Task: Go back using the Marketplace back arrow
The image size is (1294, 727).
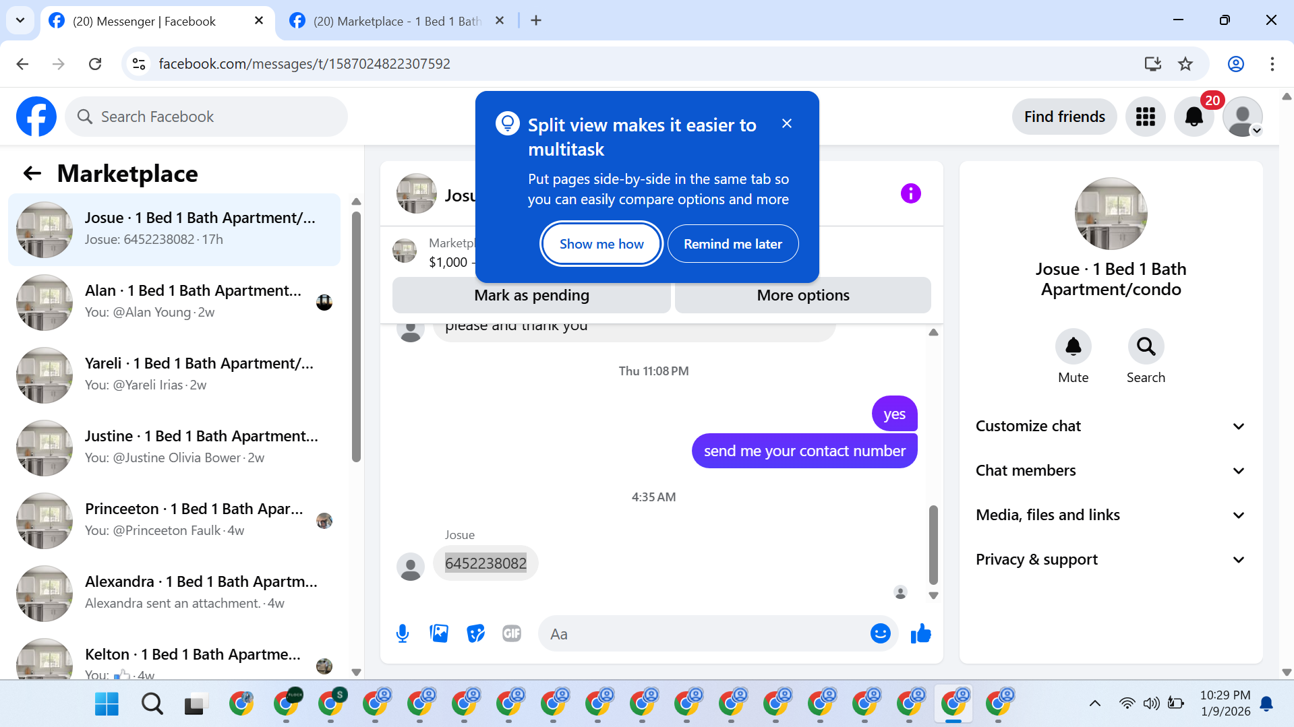Action: coord(32,174)
